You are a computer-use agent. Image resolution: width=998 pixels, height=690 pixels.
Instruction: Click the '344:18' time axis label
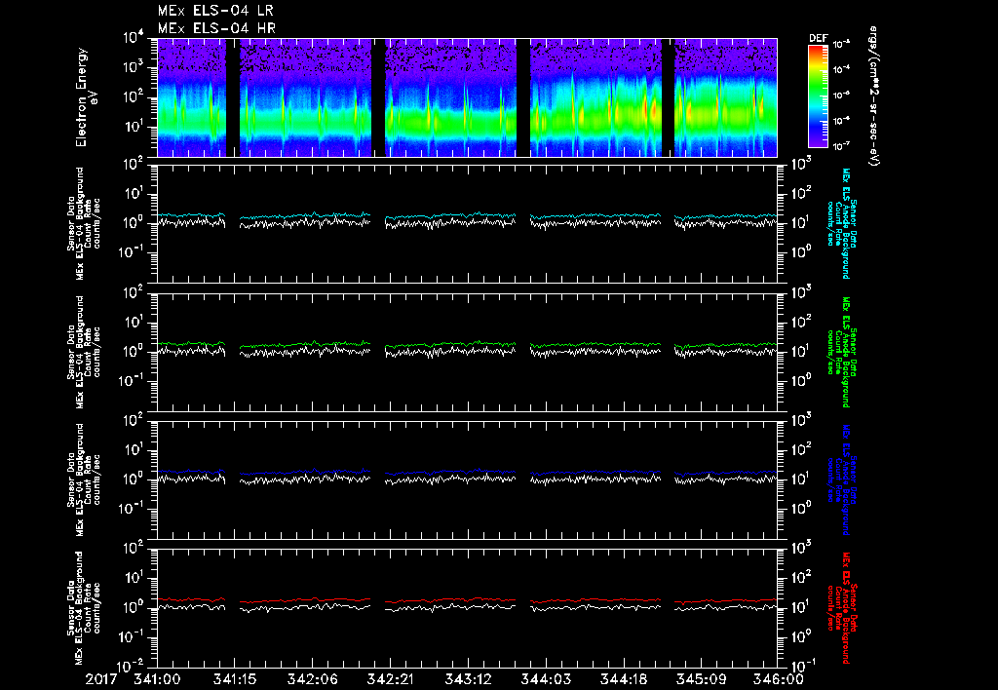coord(623,679)
